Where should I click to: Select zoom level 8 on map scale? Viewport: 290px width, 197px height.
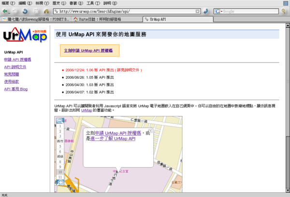click(60, 162)
